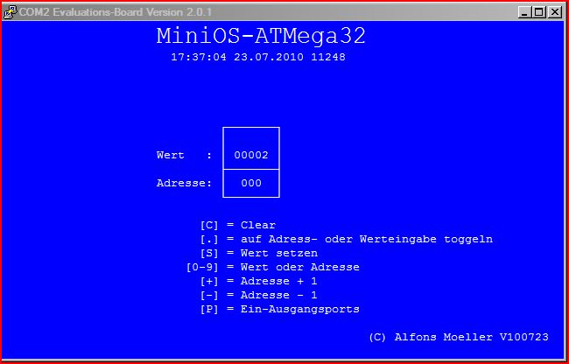Screen dimensions: 569x364
Task: Click the '[P] = Ein-Ausgangsports' line
Action: coord(280,309)
